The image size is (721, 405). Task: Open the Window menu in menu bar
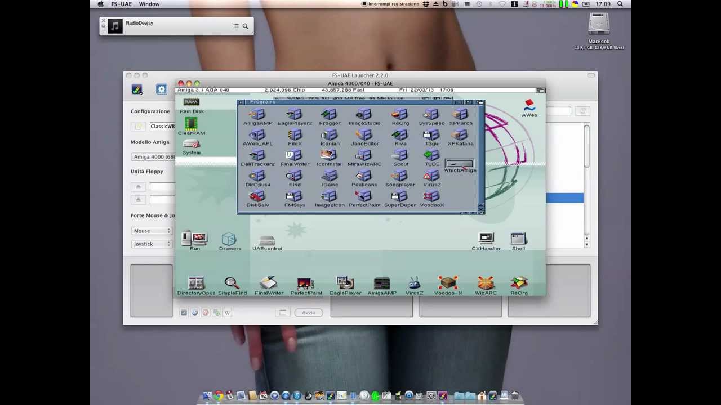149,4
